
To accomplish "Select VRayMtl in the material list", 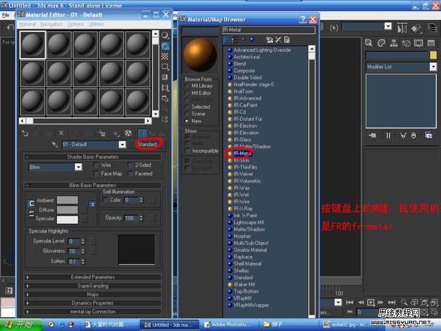I will (x=243, y=298).
